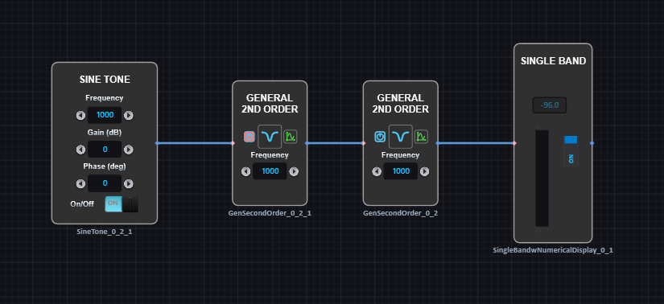
Task: Open green response graph icon on GenSecondOrder_0_2_1
Action: tap(290, 137)
